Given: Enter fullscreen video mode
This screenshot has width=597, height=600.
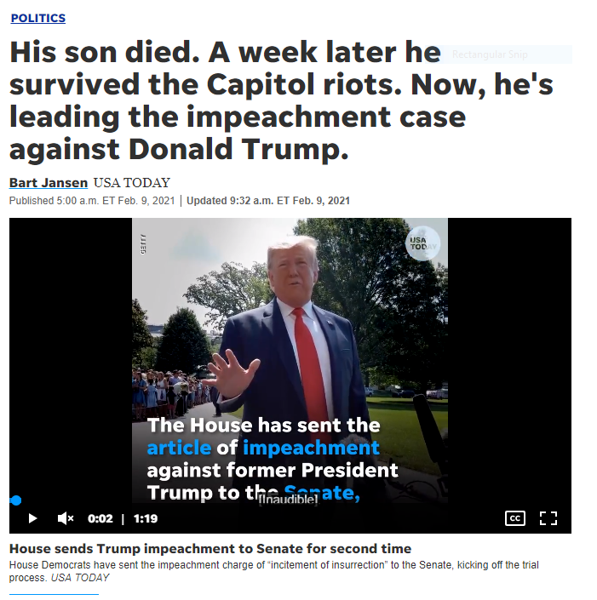Looking at the screenshot, I should pyautogui.click(x=548, y=518).
